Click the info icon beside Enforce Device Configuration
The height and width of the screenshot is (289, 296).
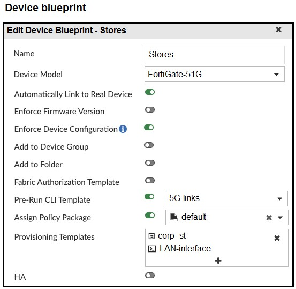coord(123,129)
